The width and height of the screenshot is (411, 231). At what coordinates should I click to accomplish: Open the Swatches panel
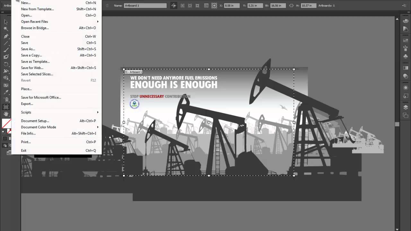[406, 40]
